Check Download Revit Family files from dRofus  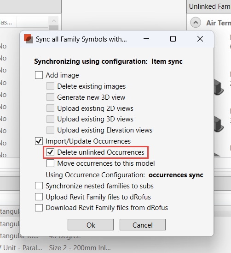[39, 208]
